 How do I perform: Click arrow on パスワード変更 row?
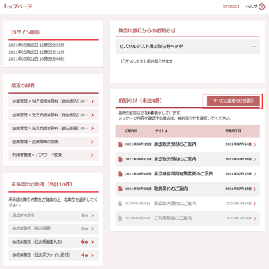point(92,155)
